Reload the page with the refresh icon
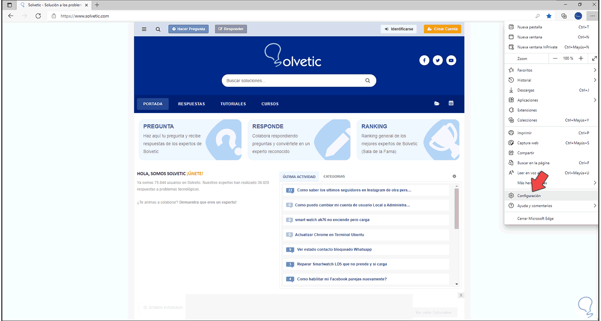Viewport: 601px width, 321px height. [38, 16]
